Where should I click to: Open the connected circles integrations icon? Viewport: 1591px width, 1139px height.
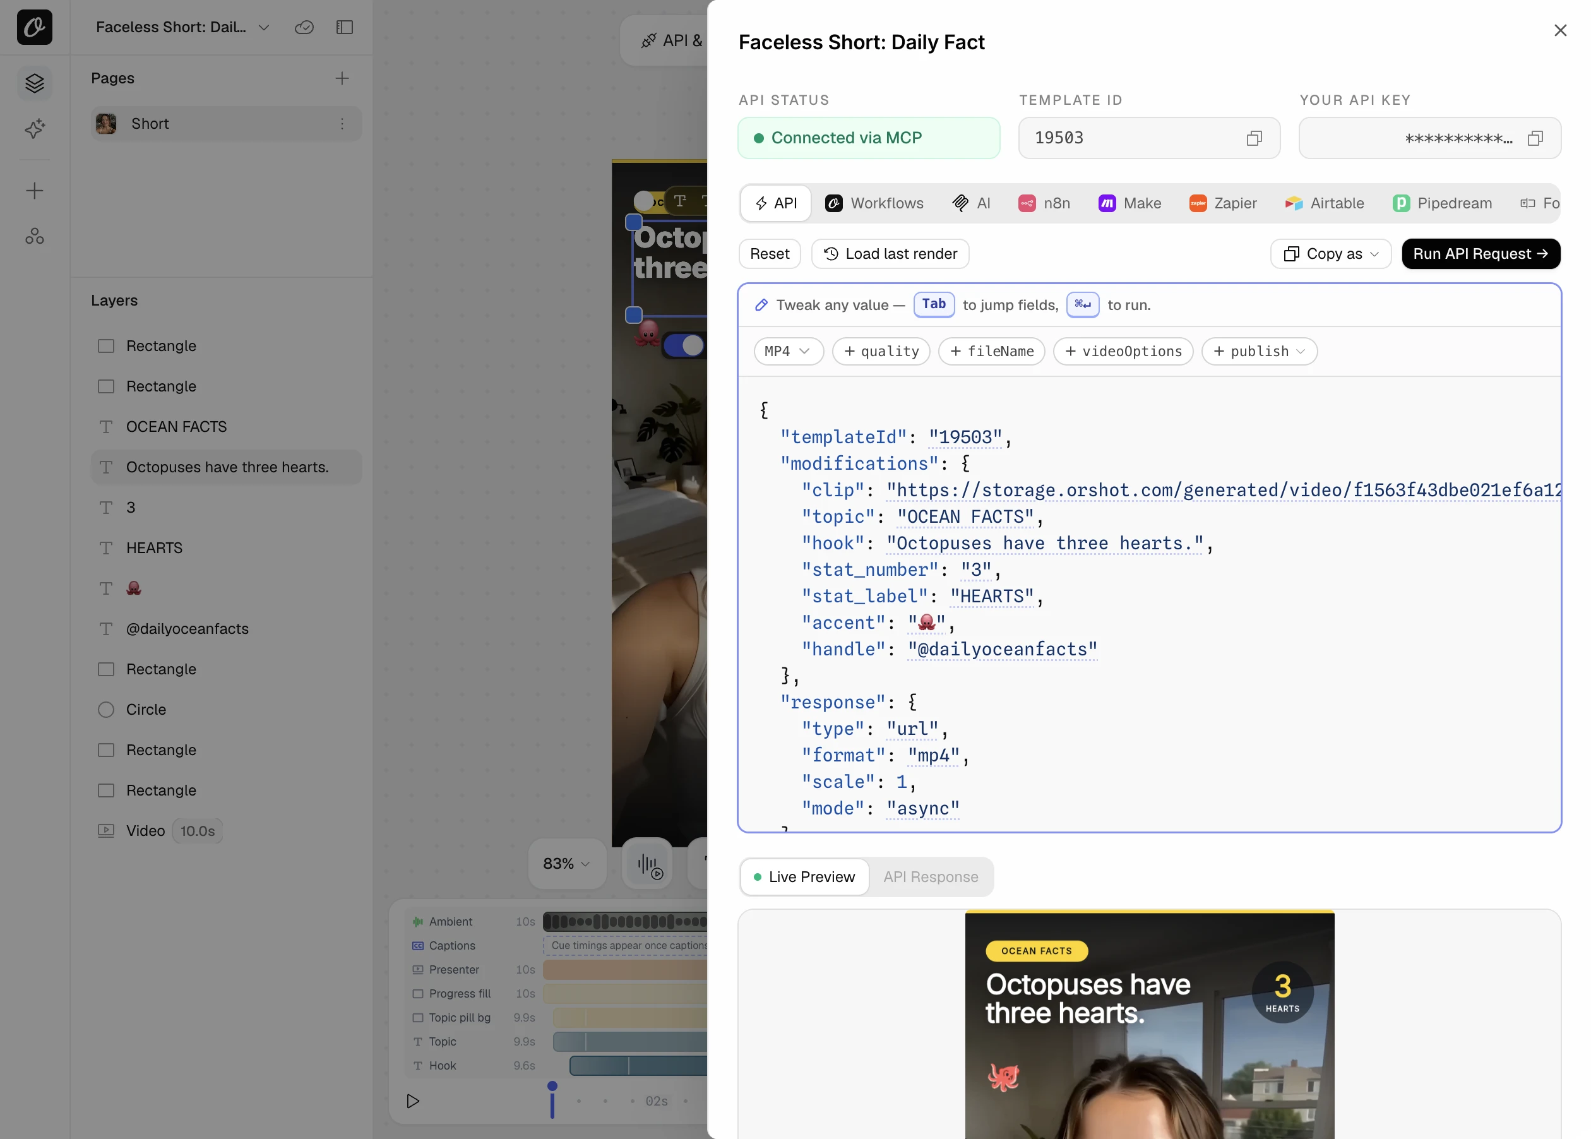pyautogui.click(x=34, y=236)
